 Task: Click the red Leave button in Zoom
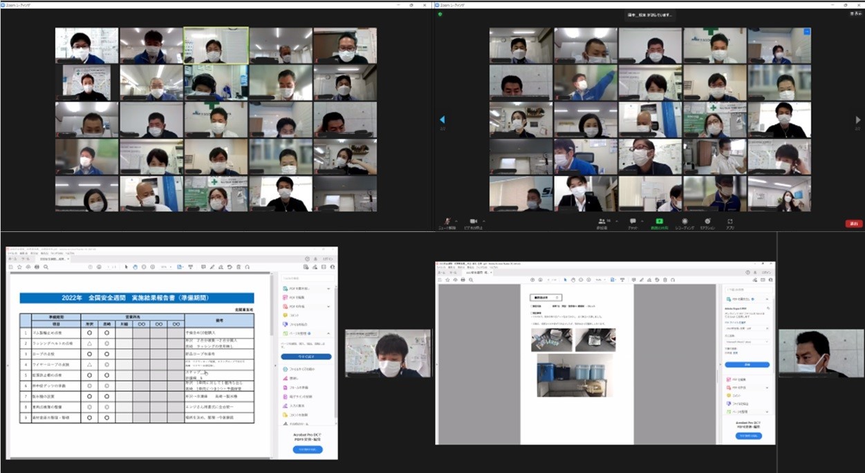point(854,224)
